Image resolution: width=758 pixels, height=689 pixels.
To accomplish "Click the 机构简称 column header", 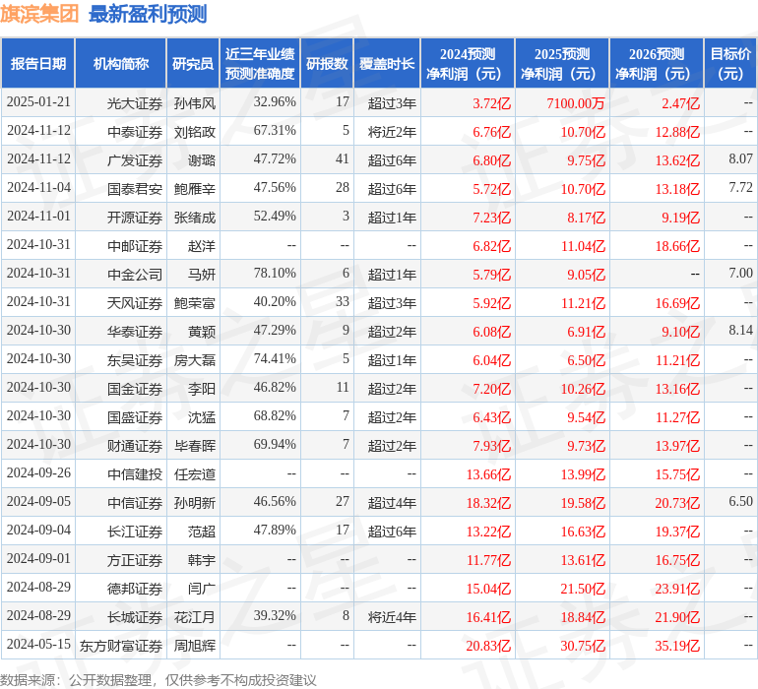I will pyautogui.click(x=121, y=63).
